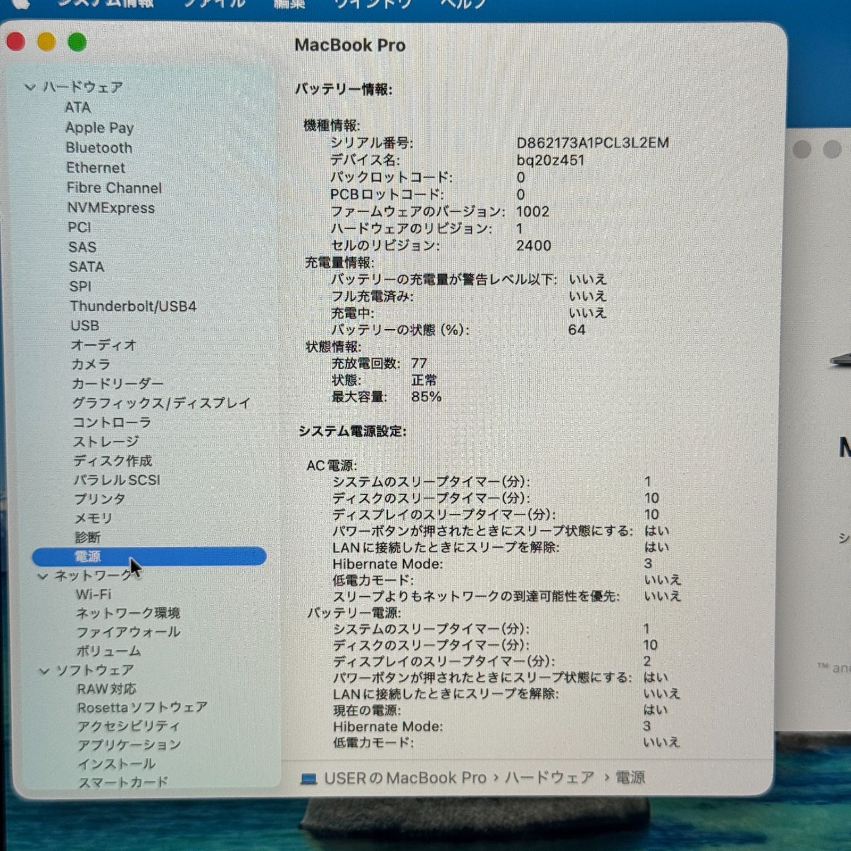The height and width of the screenshot is (851, 851).
Task: Open Rosettaソフトウェア entry
Action: coord(142,708)
